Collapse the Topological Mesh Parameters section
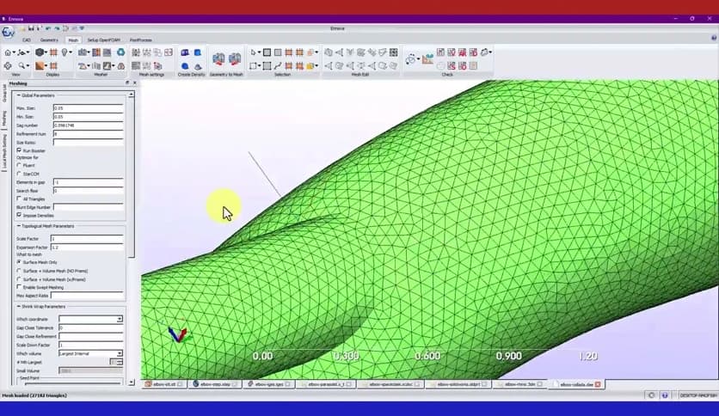The image size is (719, 416). (x=19, y=226)
